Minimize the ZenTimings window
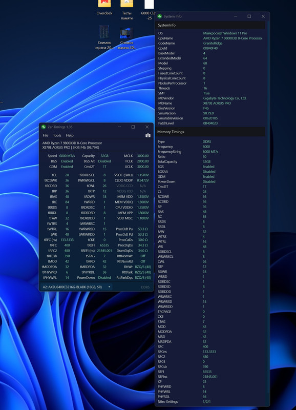 pyautogui.click(x=119, y=127)
